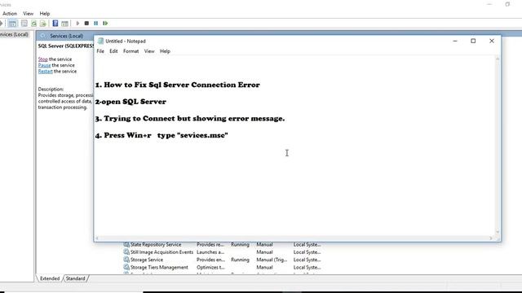The height and width of the screenshot is (293, 522).
Task: Open Notepad's Help menu
Action: (165, 51)
